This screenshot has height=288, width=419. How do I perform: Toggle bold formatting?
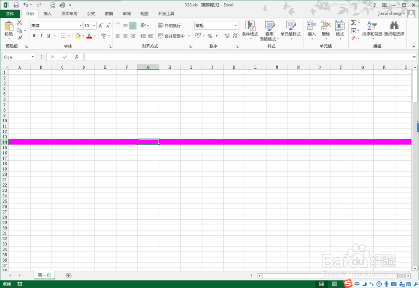34,36
